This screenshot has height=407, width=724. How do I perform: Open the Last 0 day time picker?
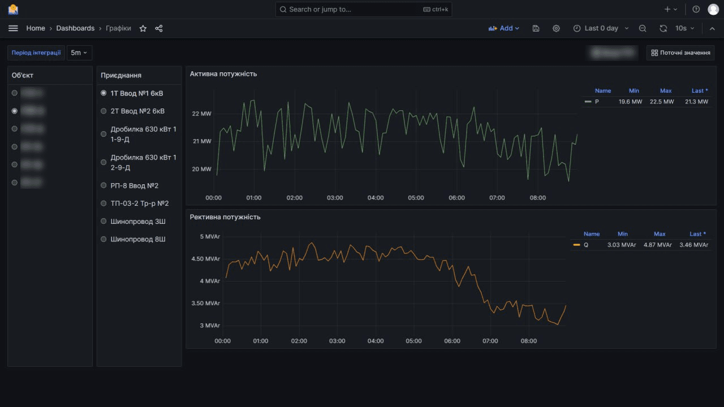pos(601,28)
